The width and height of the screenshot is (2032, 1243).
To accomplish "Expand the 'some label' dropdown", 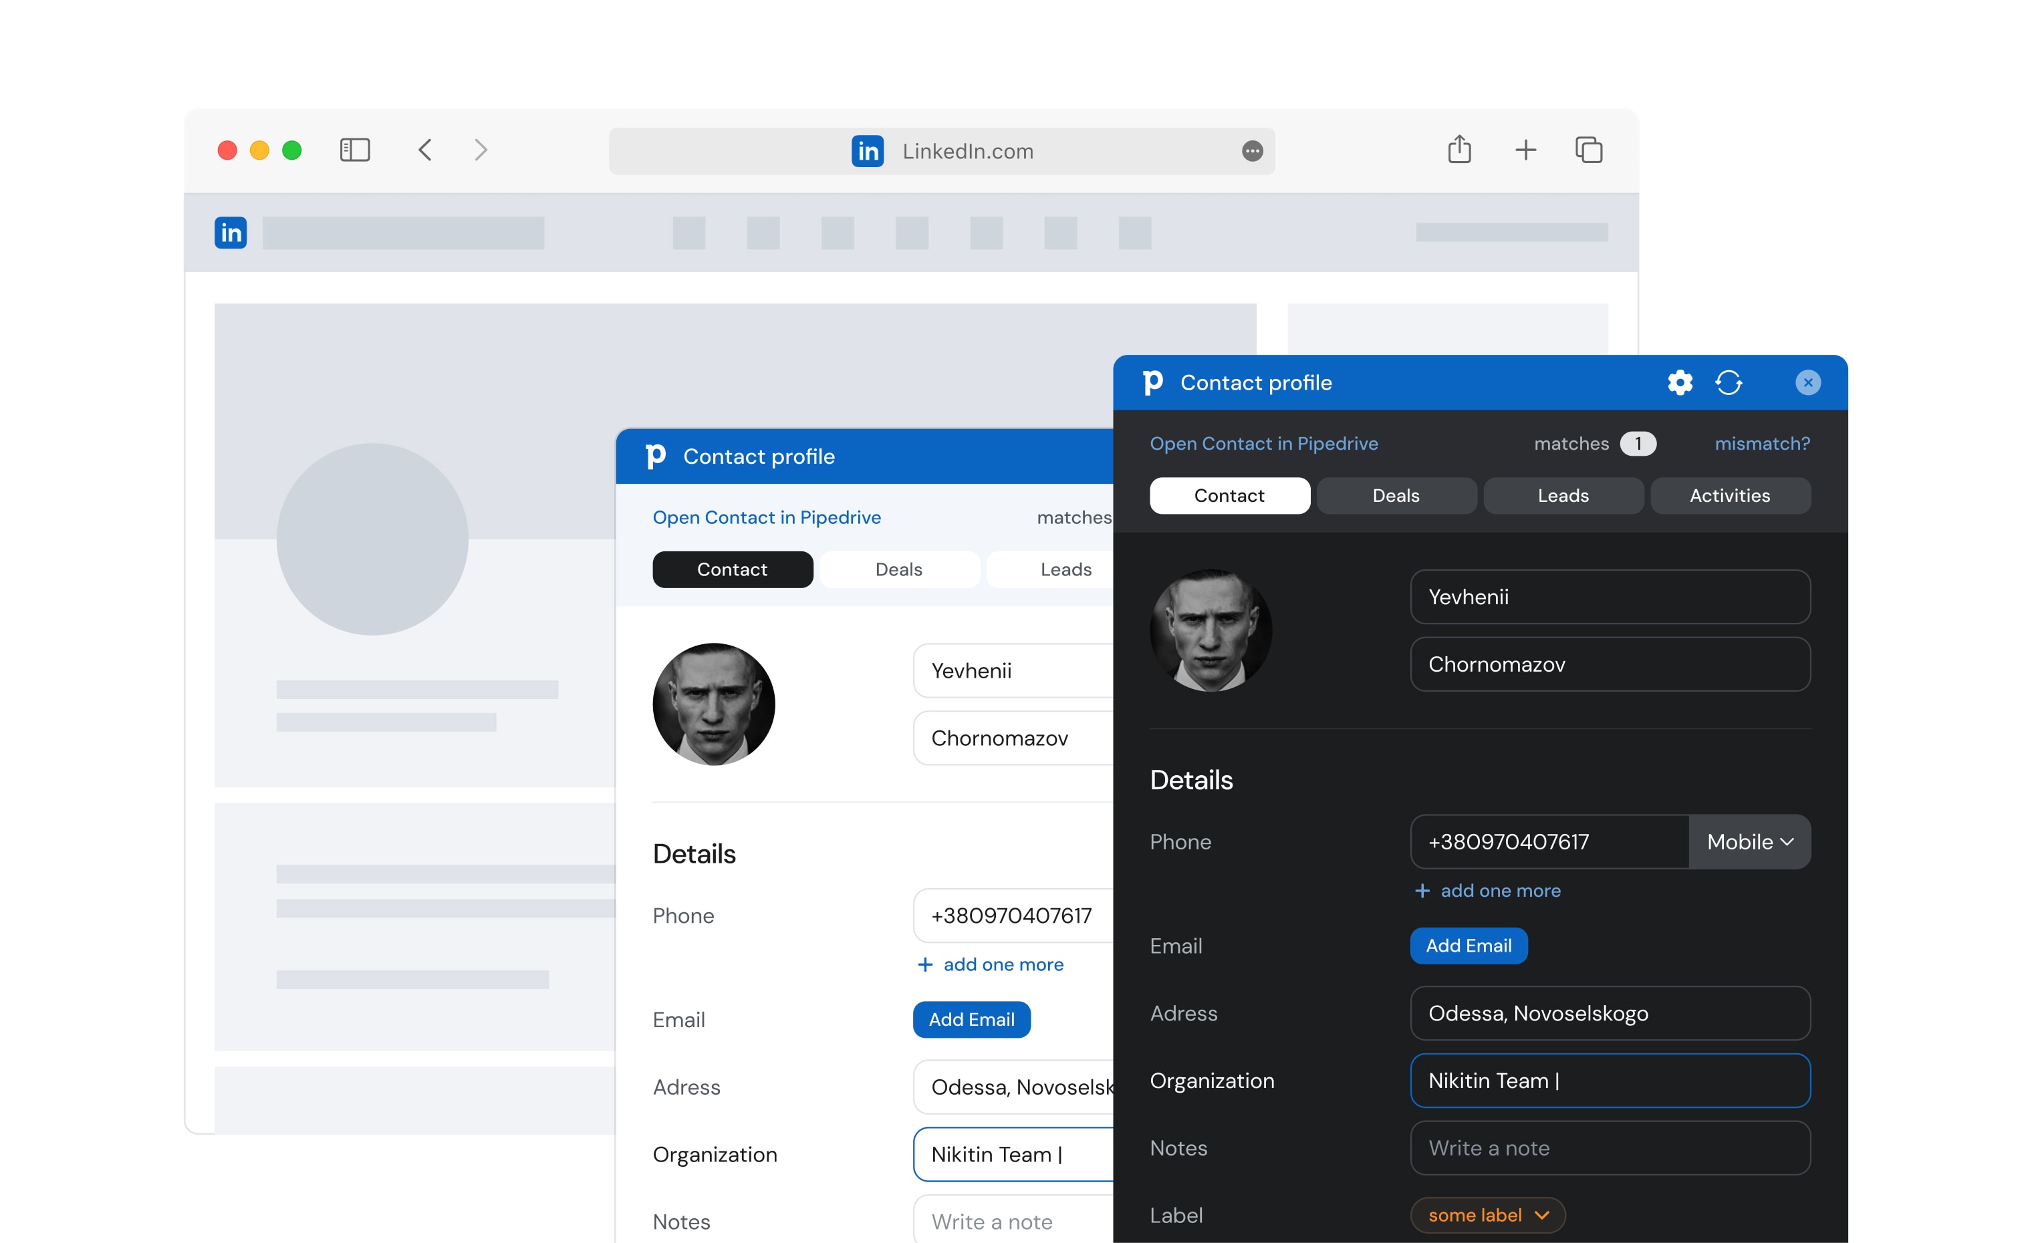I will click(1487, 1214).
